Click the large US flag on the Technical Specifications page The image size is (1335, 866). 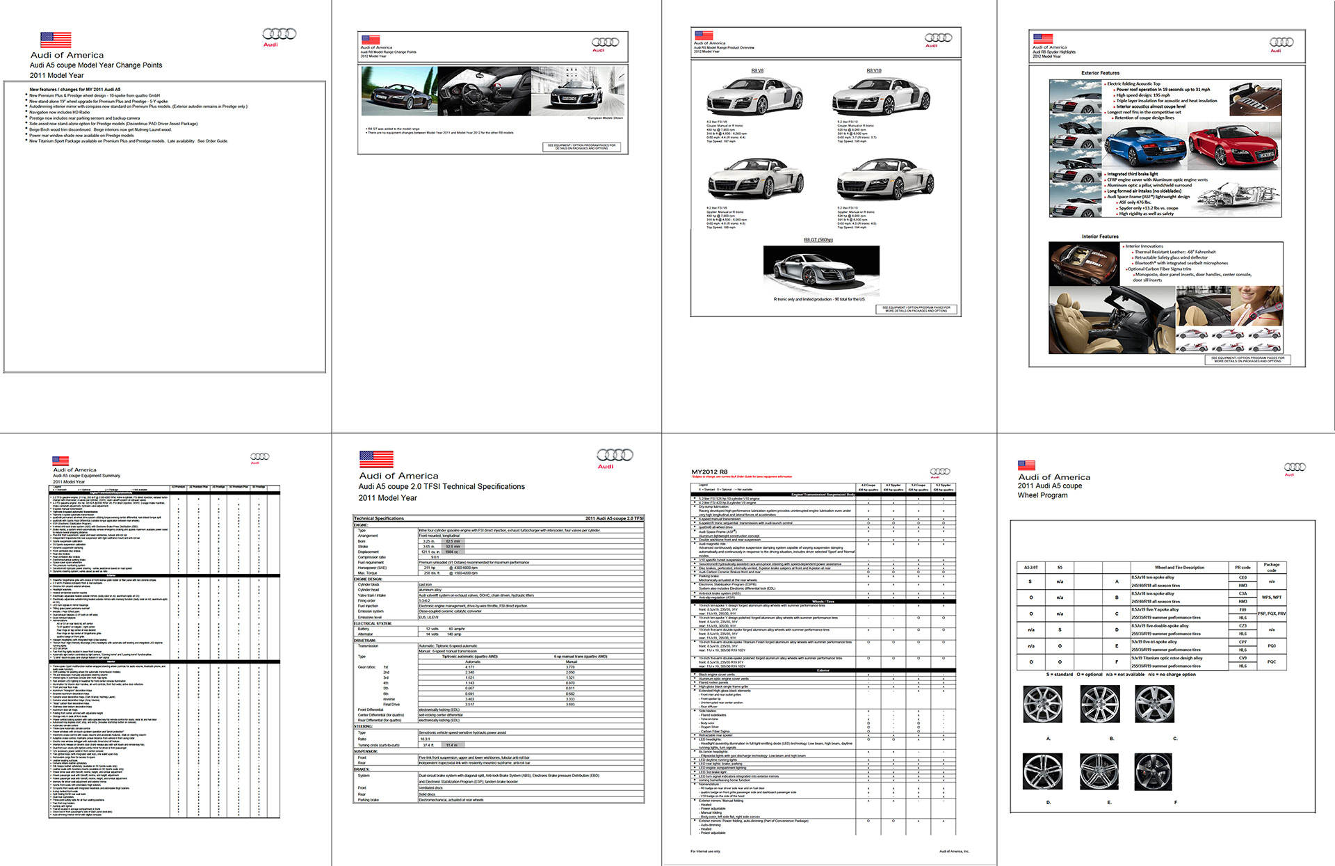click(x=376, y=459)
